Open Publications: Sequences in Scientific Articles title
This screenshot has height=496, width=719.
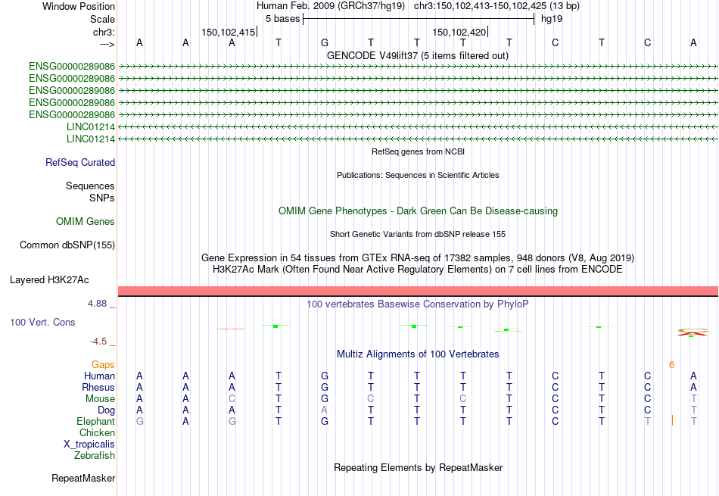click(418, 175)
